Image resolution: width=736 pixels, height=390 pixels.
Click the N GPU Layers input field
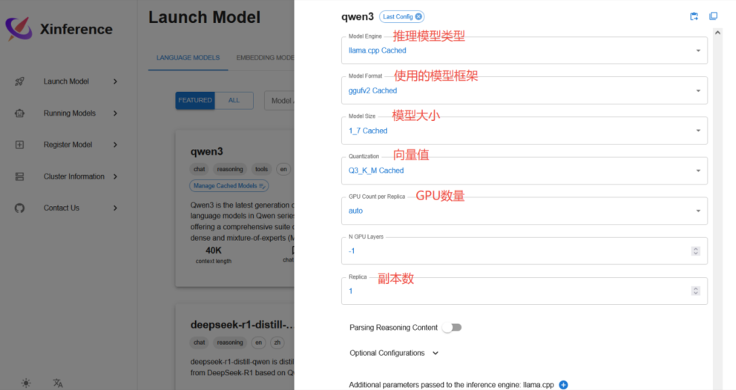(x=525, y=251)
